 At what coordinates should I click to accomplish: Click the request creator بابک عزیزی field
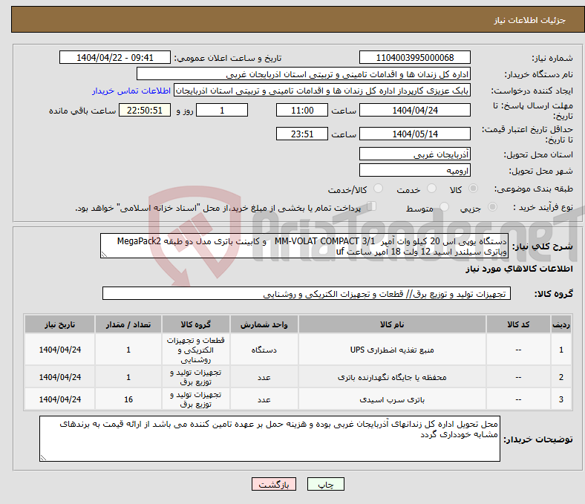322,91
